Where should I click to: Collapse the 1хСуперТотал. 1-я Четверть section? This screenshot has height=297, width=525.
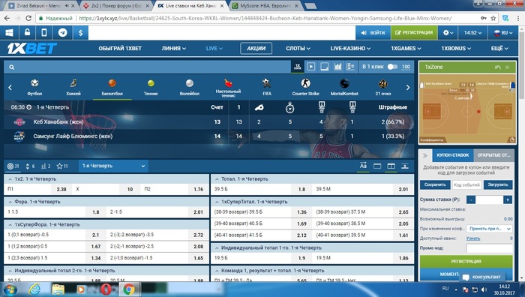(x=217, y=202)
